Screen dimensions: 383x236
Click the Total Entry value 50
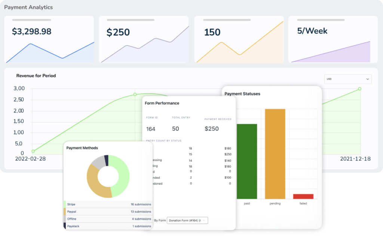coord(175,129)
